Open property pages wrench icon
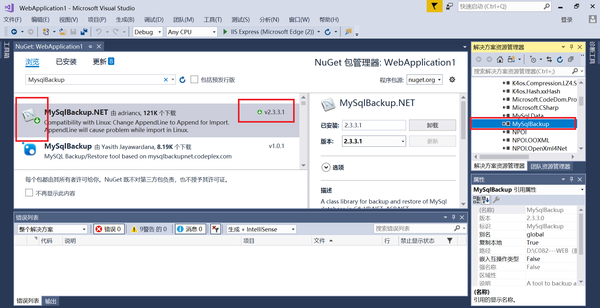Image resolution: width=600 pixels, height=308 pixels. [x=496, y=199]
